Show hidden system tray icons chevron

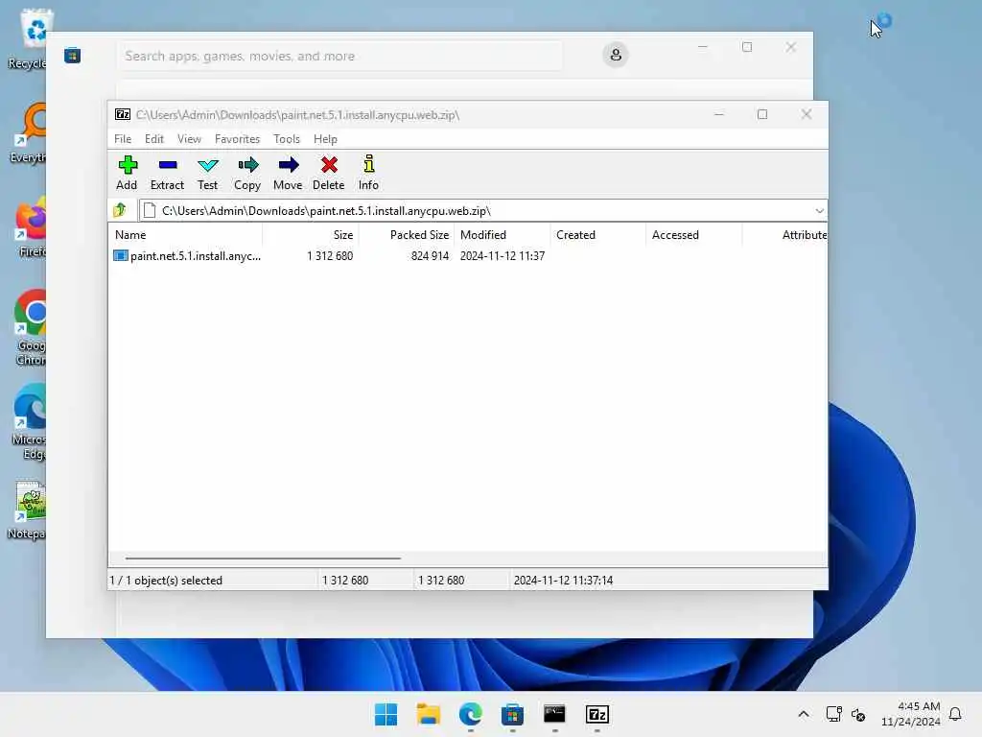tap(804, 714)
